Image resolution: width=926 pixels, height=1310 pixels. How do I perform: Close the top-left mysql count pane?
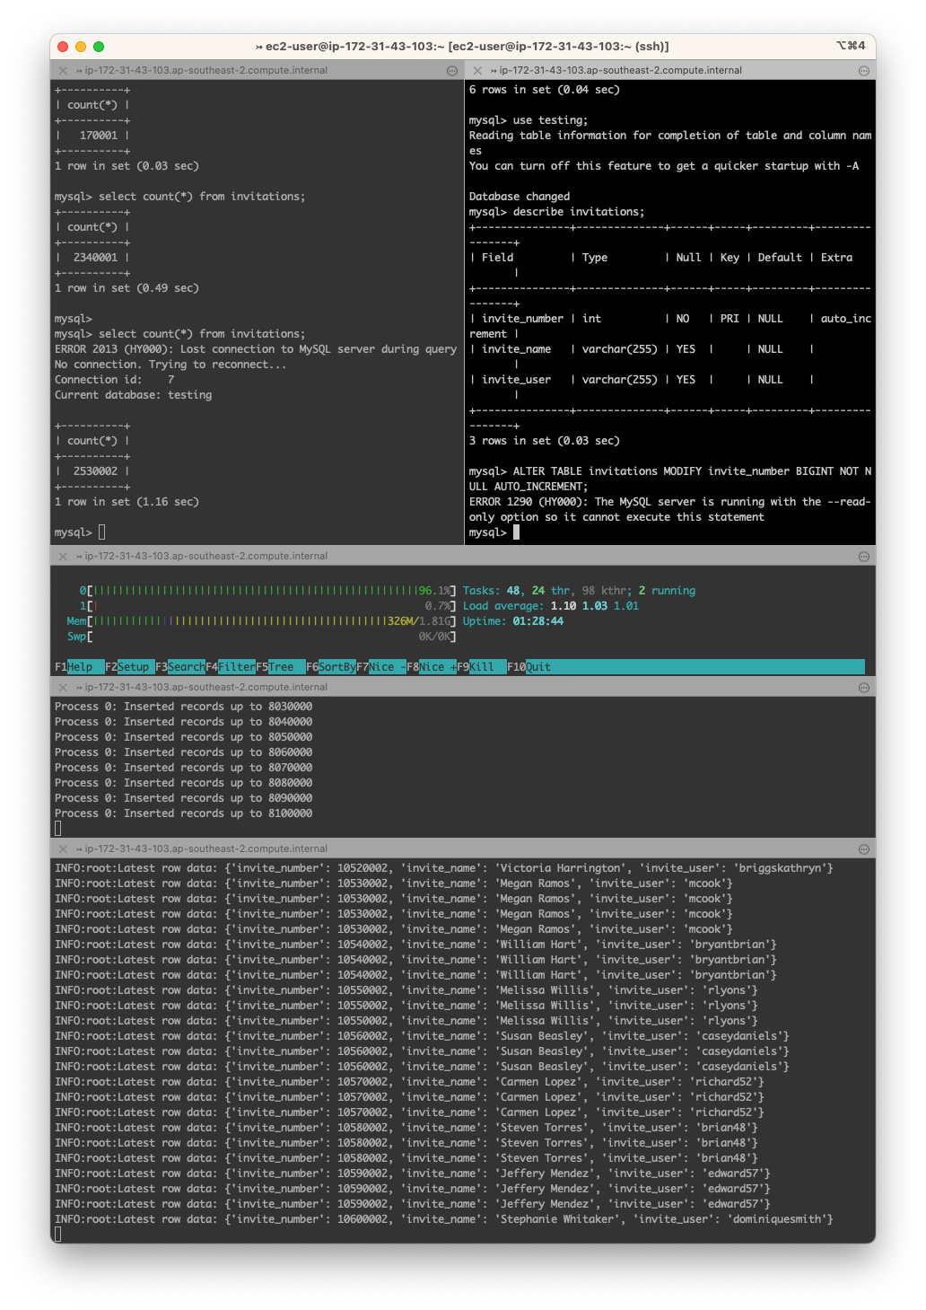63,70
